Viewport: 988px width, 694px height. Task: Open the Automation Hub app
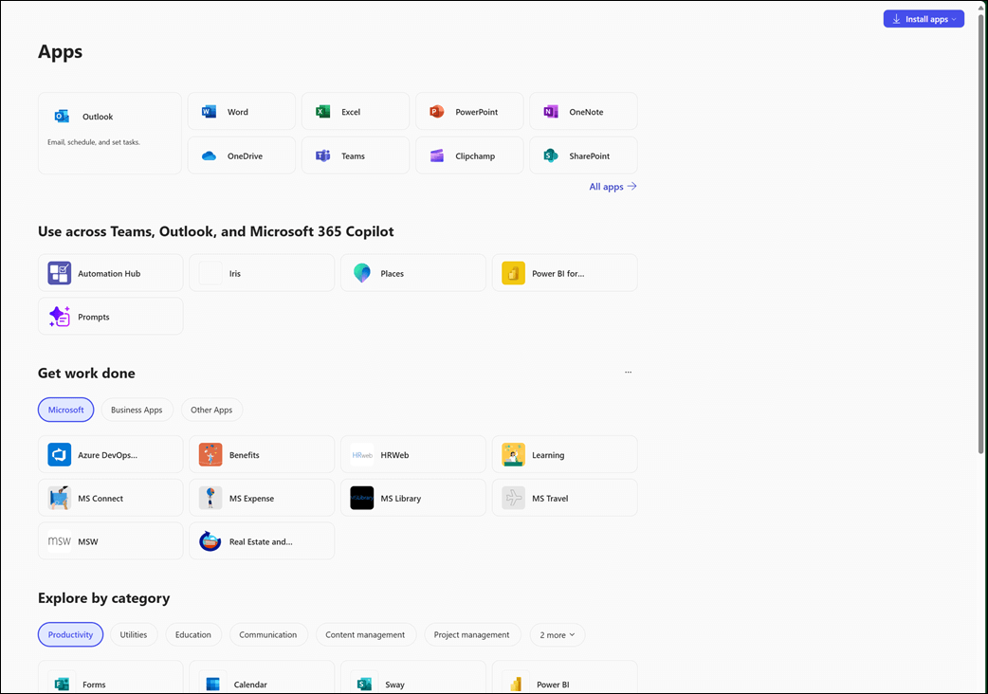pyautogui.click(x=110, y=272)
